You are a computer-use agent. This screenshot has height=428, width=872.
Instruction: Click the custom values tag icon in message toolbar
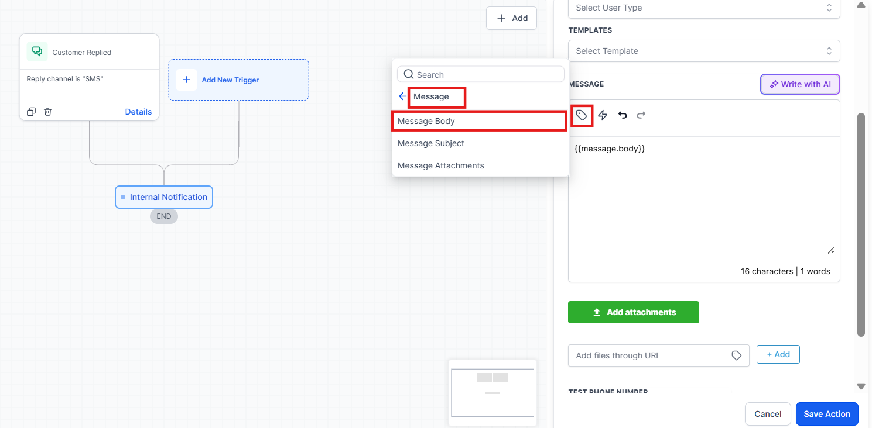pos(581,116)
